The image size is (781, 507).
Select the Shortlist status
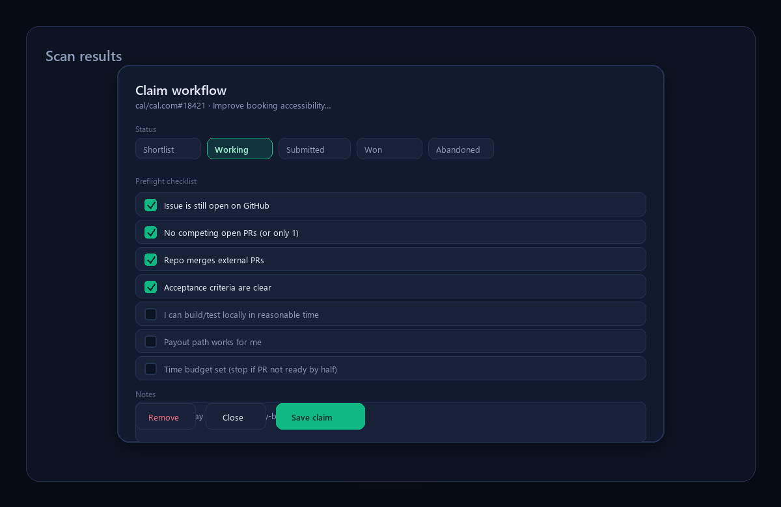tap(168, 149)
